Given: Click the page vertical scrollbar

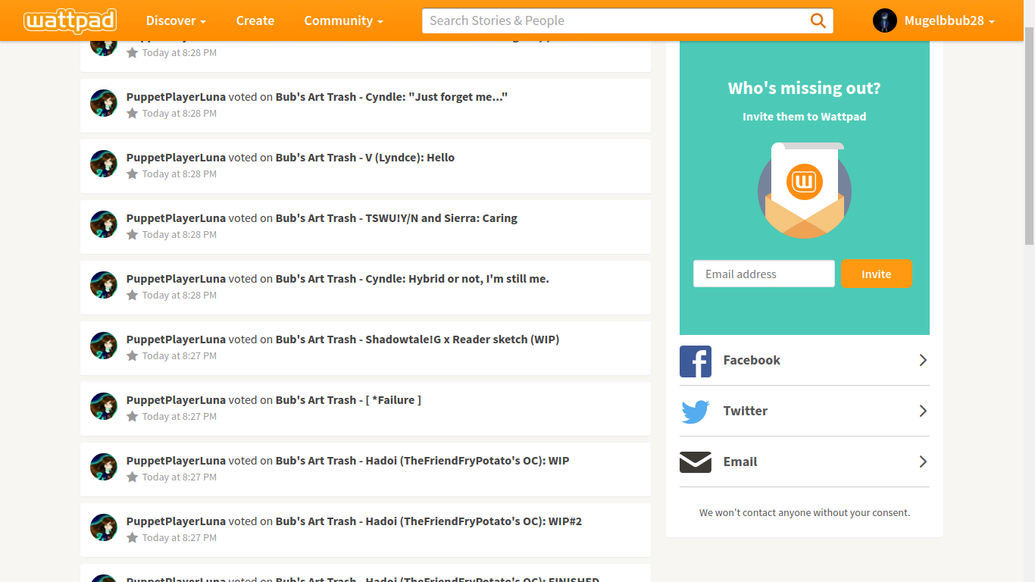Looking at the screenshot, I should click(1029, 136).
